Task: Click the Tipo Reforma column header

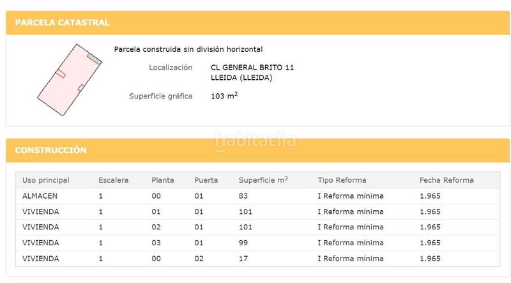Action: point(342,180)
